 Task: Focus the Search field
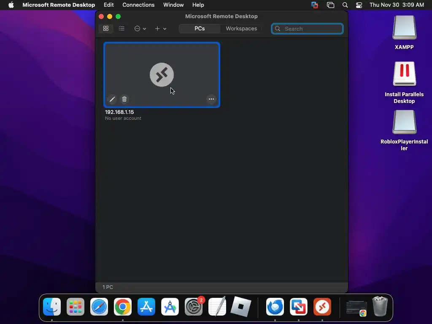(x=307, y=29)
